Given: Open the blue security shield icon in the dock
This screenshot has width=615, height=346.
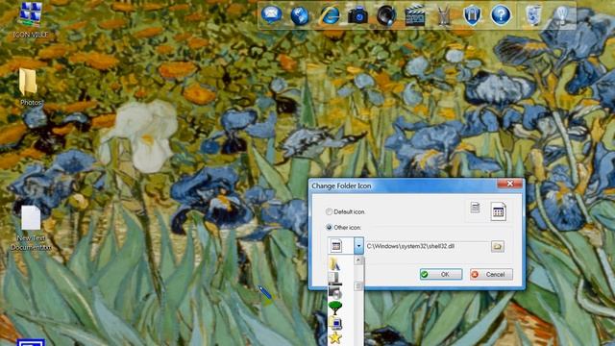Looking at the screenshot, I should pos(472,15).
